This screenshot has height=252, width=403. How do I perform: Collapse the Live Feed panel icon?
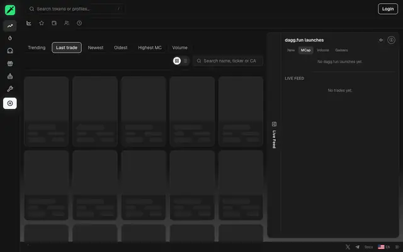(274, 124)
